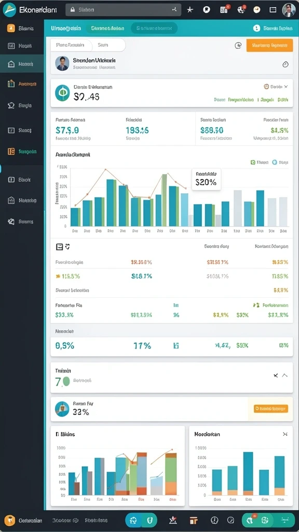
Task: Toggle the green legend checkbox above the bar chart
Action: click(x=253, y=163)
